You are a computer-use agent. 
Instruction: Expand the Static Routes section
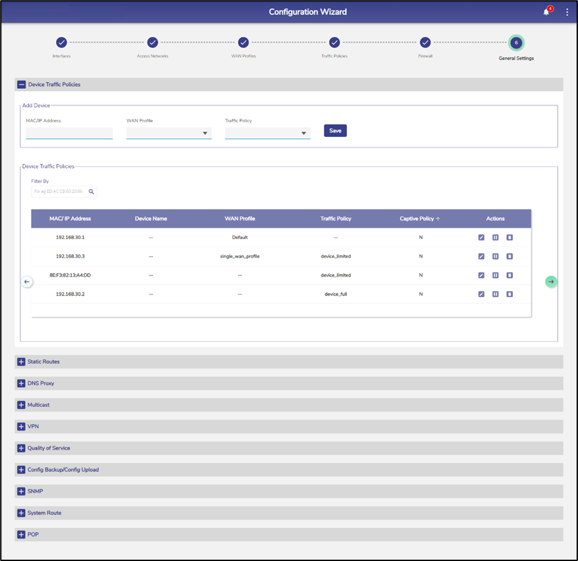(x=22, y=362)
